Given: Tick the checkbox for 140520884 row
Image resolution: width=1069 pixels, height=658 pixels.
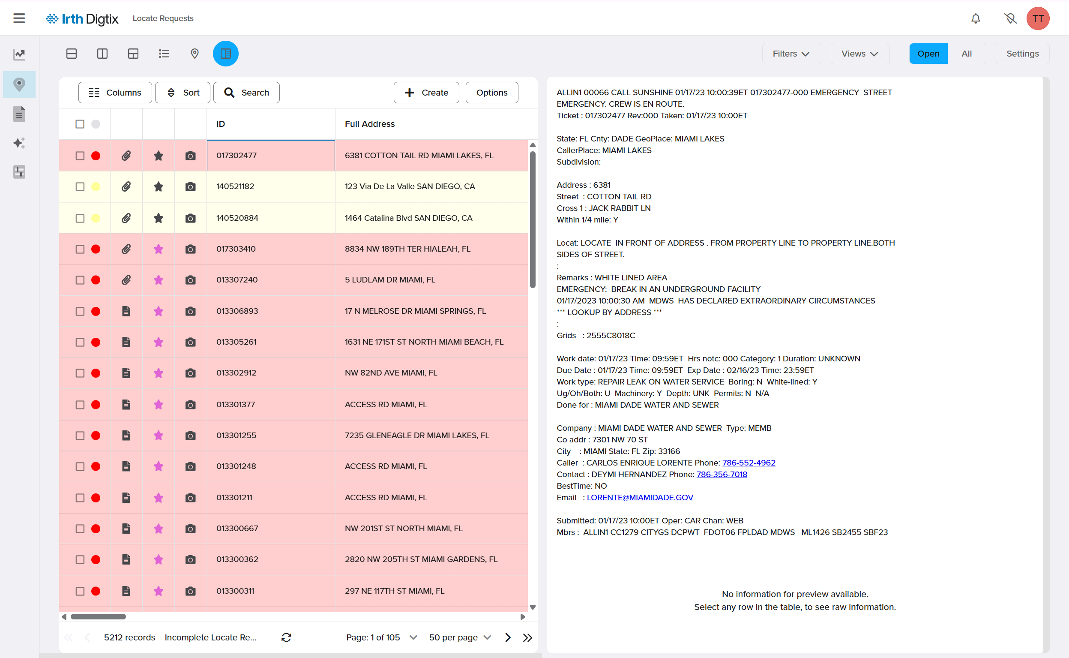Looking at the screenshot, I should (80, 218).
